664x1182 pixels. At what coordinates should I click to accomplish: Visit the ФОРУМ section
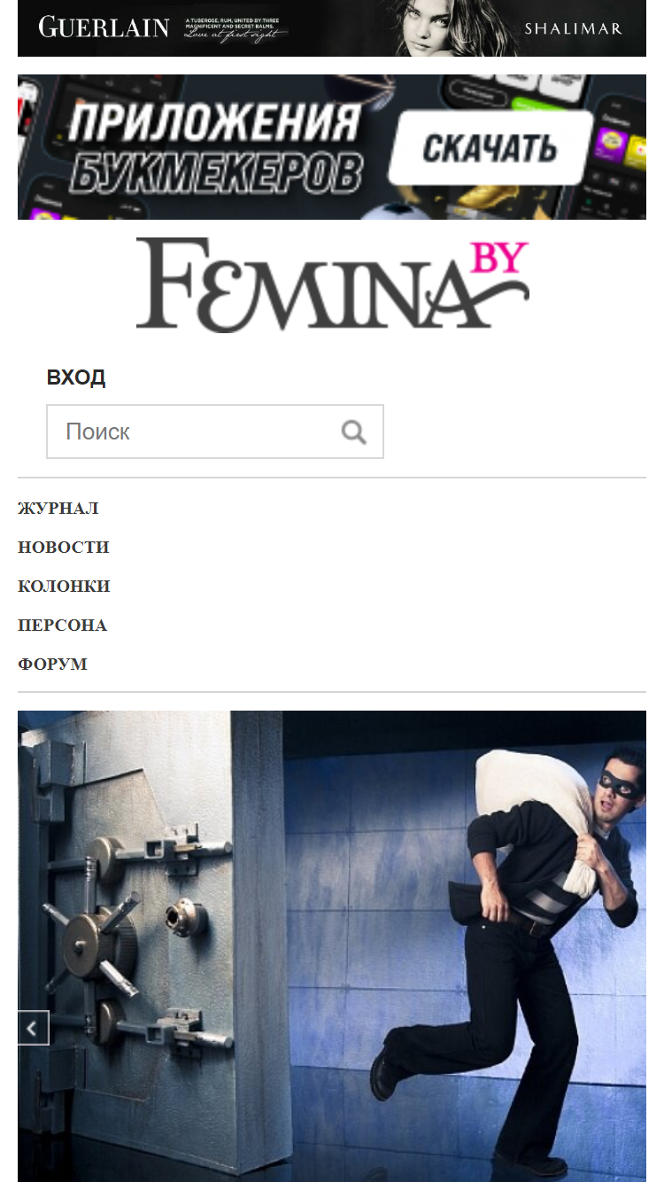[52, 665]
